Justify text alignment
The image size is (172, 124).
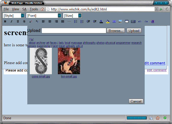pos(63,22)
